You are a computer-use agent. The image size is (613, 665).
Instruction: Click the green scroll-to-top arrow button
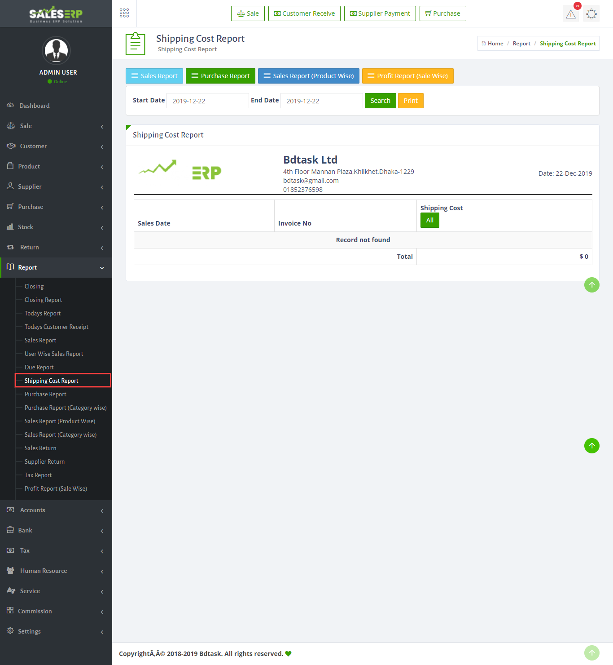tap(591, 446)
